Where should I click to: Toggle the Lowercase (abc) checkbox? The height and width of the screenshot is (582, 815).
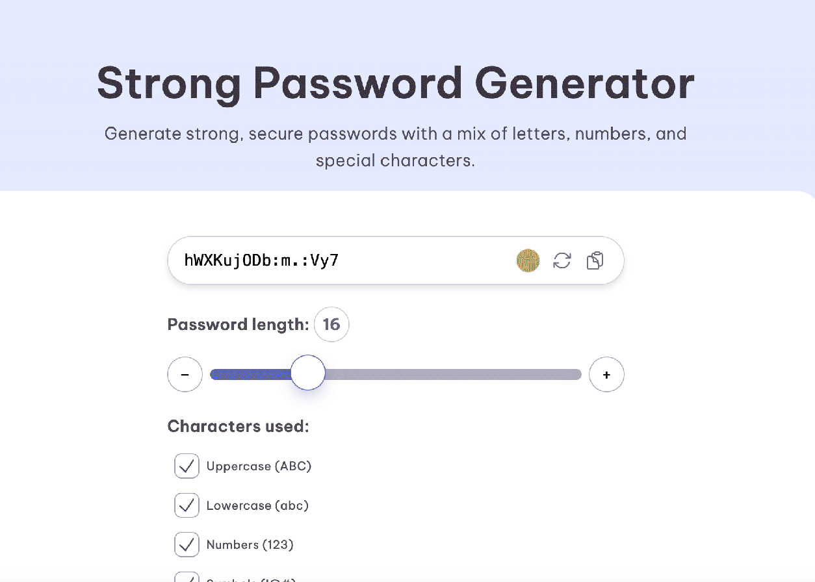point(187,505)
